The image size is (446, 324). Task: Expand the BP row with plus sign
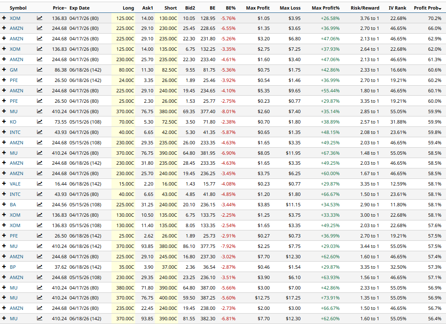pyautogui.click(x=4, y=267)
